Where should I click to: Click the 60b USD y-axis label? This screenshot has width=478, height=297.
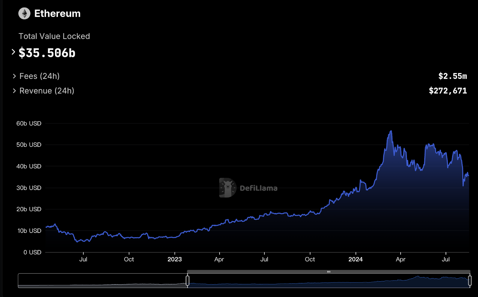pos(29,123)
